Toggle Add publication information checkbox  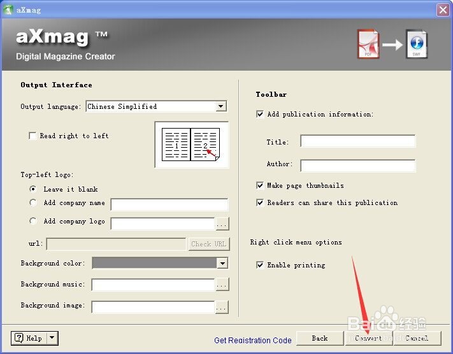(260, 114)
